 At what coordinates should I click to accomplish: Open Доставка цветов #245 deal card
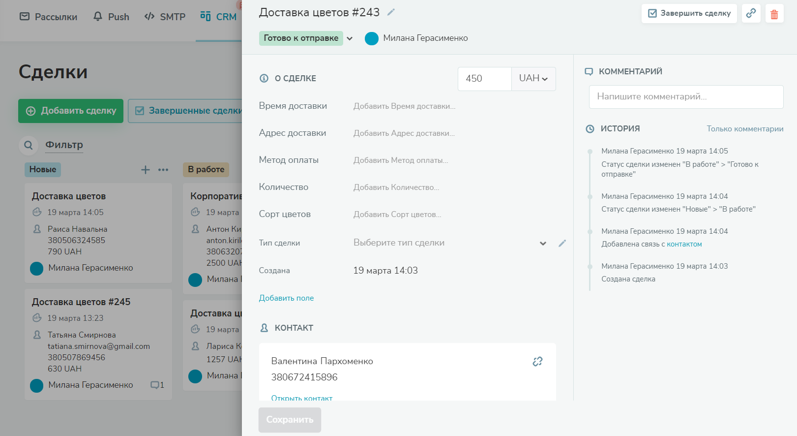tap(98, 344)
